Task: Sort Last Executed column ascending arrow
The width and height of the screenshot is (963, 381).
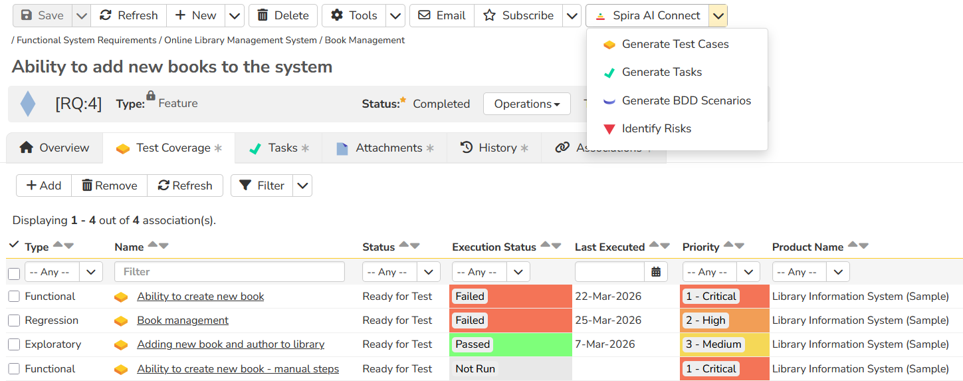Action: click(x=654, y=245)
